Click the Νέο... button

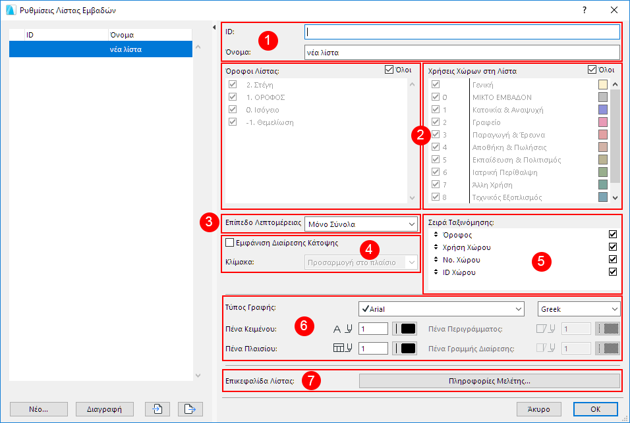39,409
